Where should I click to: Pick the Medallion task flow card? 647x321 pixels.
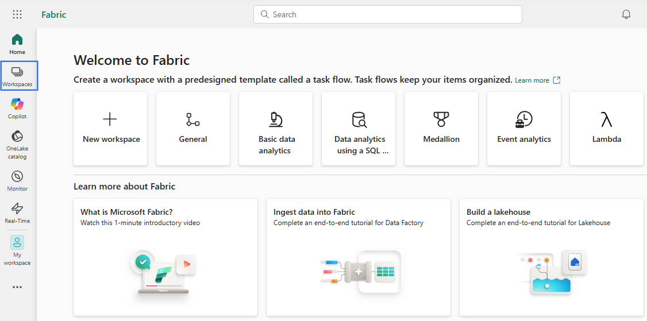[x=441, y=129]
